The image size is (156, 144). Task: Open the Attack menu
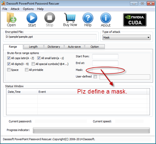[x=15, y=9]
